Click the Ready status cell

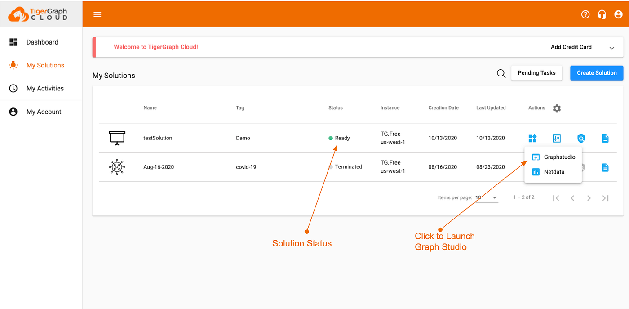[x=339, y=138]
